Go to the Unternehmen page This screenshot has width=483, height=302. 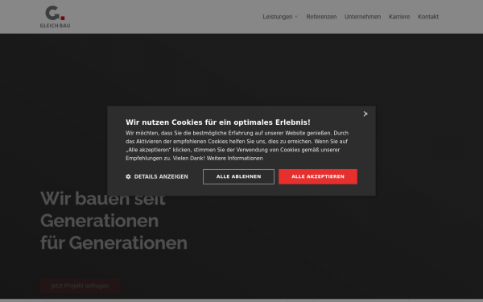(362, 17)
